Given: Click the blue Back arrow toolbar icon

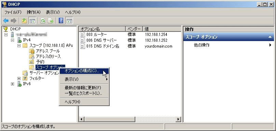Looking at the screenshot, I should click(x=6, y=21).
